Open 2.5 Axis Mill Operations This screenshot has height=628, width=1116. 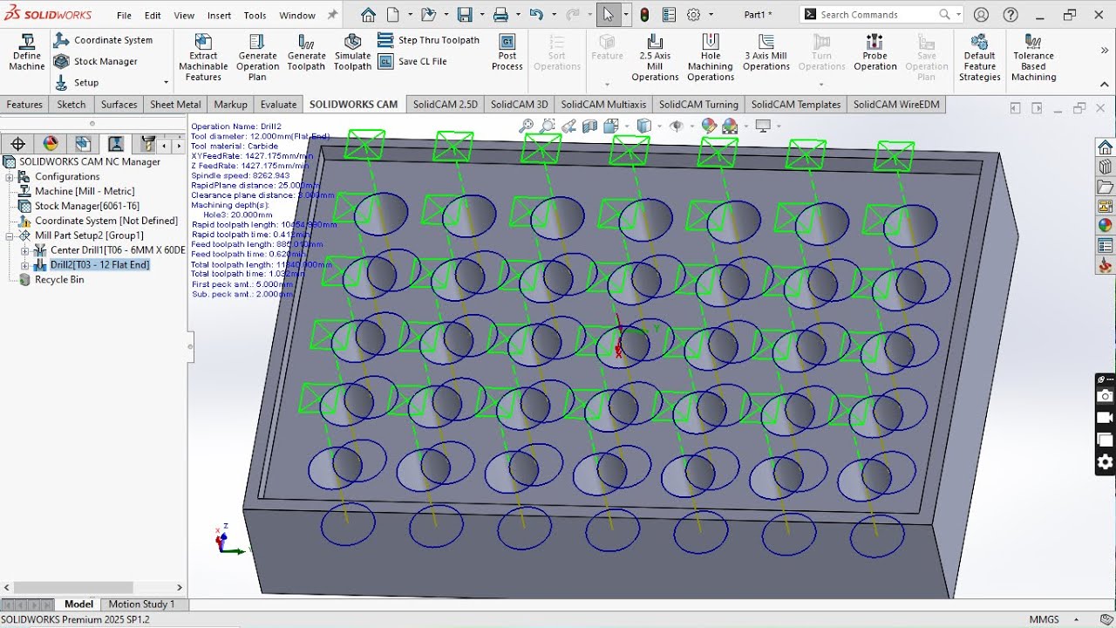click(655, 58)
